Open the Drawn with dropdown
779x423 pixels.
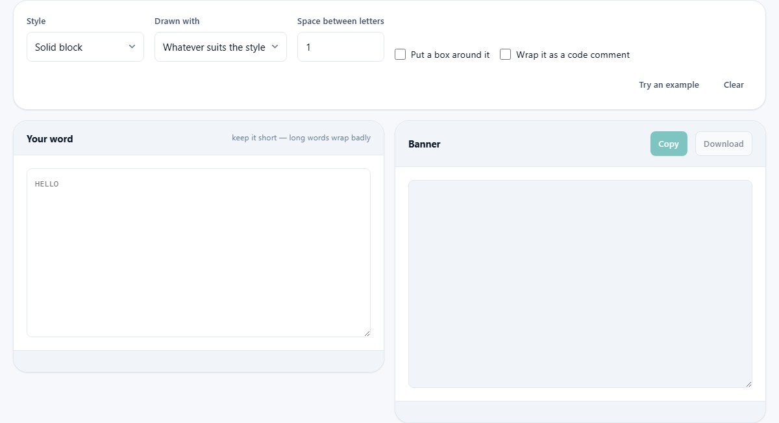pyautogui.click(x=221, y=47)
